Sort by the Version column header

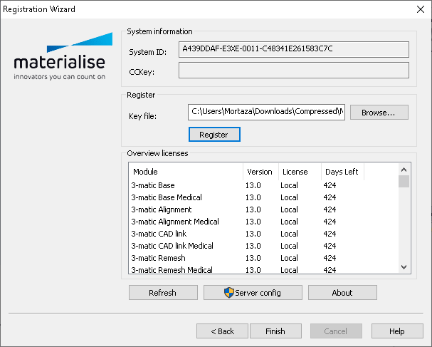tap(260, 172)
